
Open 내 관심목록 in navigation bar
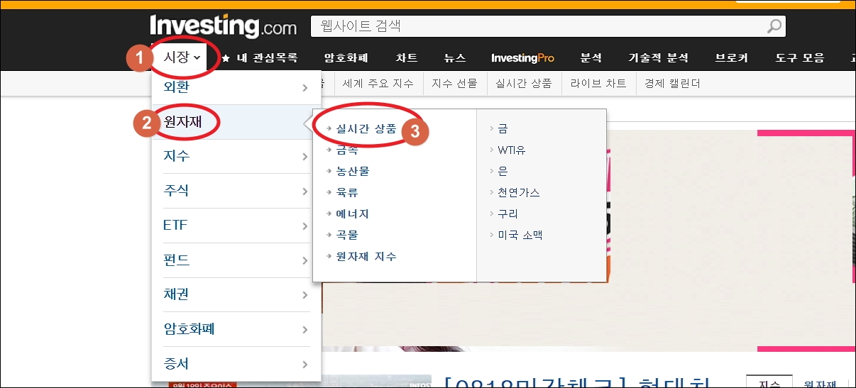coord(268,58)
